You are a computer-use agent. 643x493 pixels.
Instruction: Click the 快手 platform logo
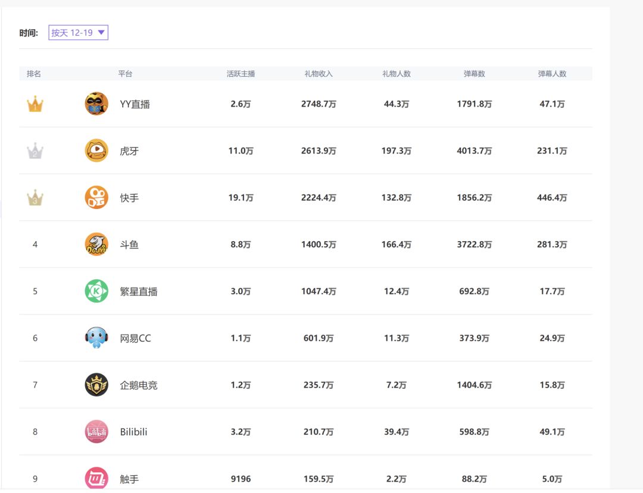tap(96, 198)
